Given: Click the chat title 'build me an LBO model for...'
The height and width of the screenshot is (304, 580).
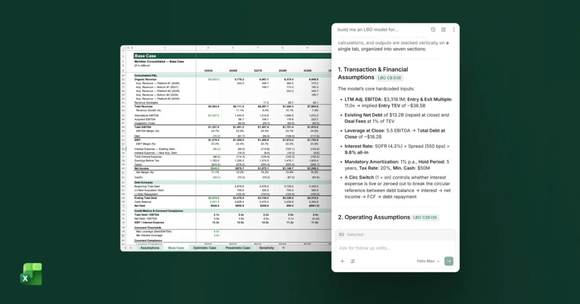Looking at the screenshot, I should pyautogui.click(x=368, y=29).
